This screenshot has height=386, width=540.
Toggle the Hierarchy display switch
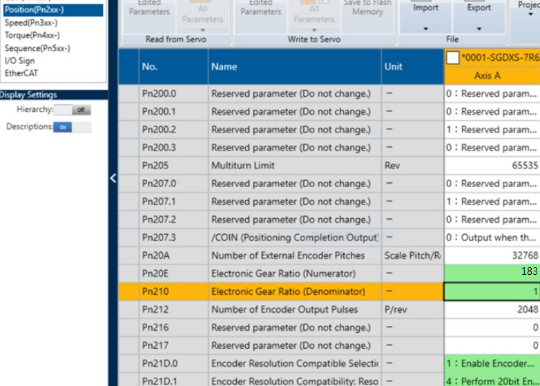coord(72,110)
